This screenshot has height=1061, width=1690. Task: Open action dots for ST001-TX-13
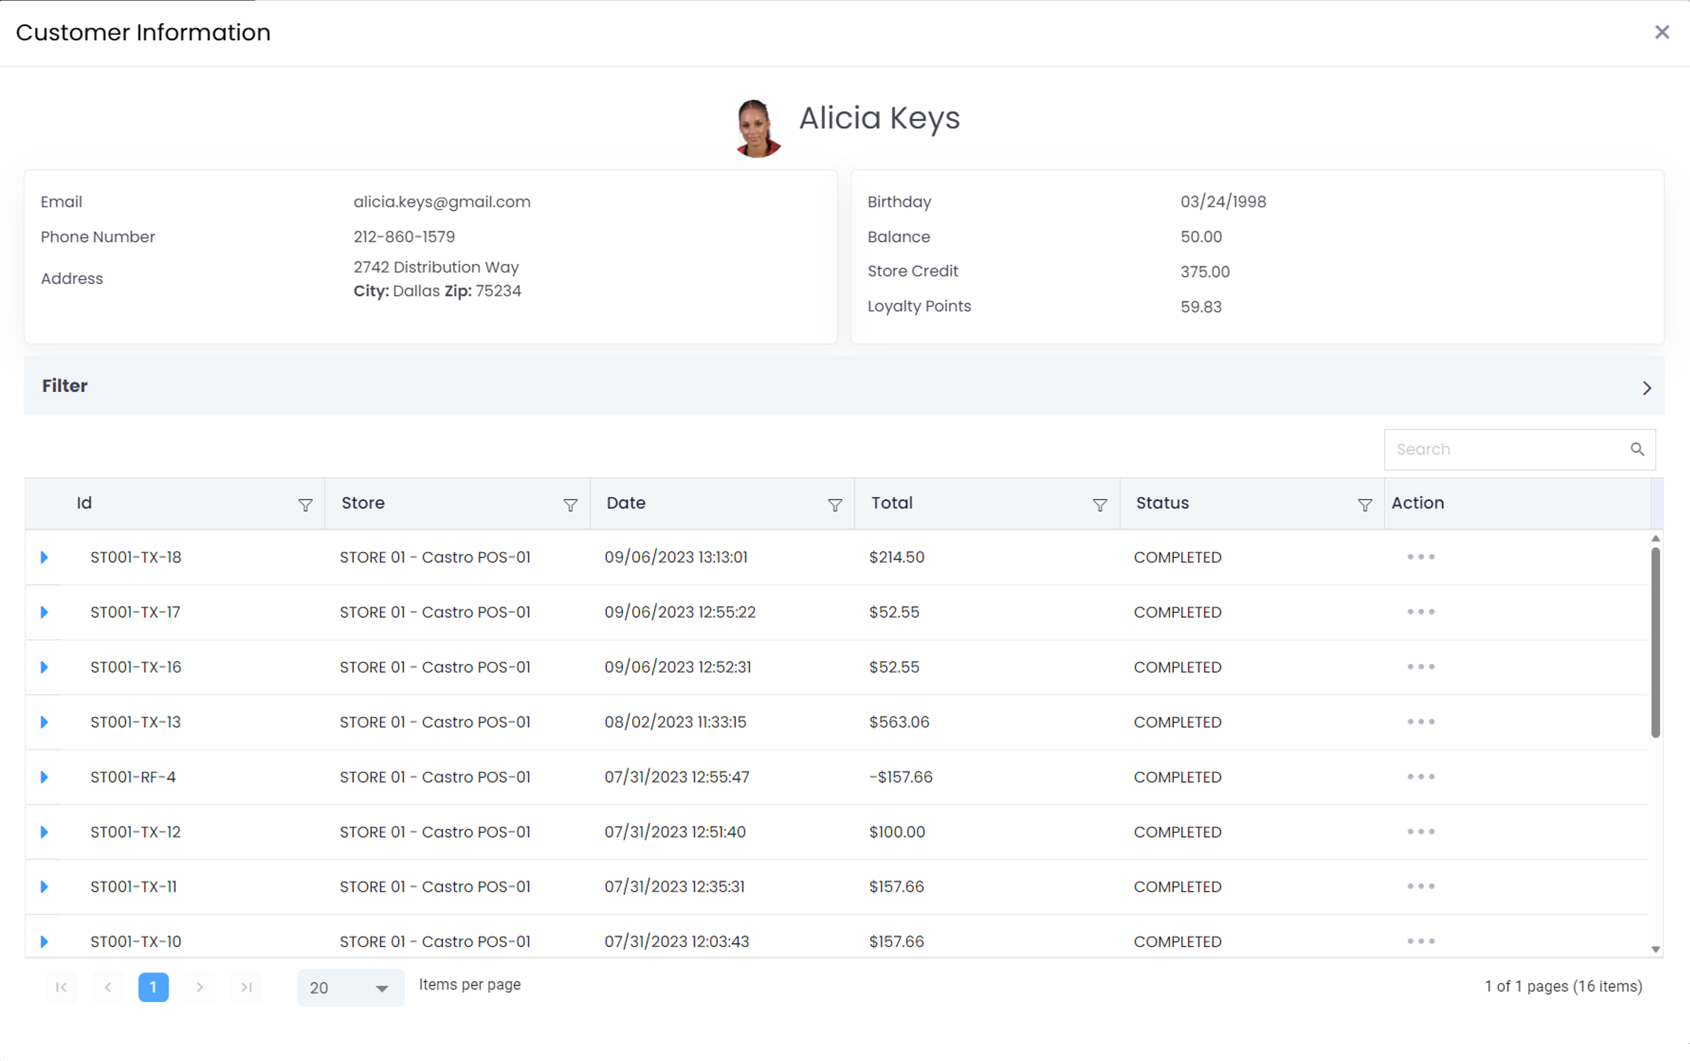tap(1420, 722)
